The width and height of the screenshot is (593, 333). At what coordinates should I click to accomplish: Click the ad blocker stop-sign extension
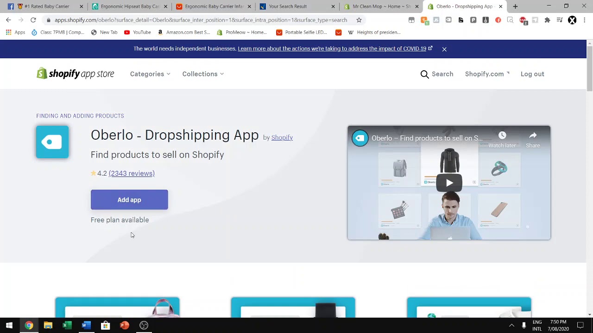pyautogui.click(x=523, y=20)
